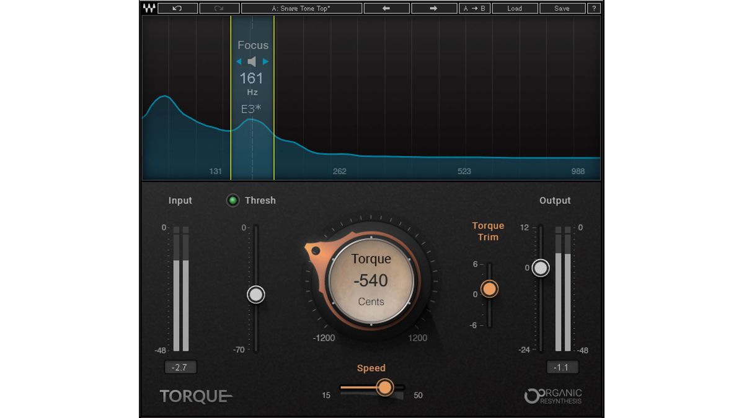Go to previous preset using the left arrow
Image resolution: width=744 pixels, height=418 pixels.
point(387,8)
